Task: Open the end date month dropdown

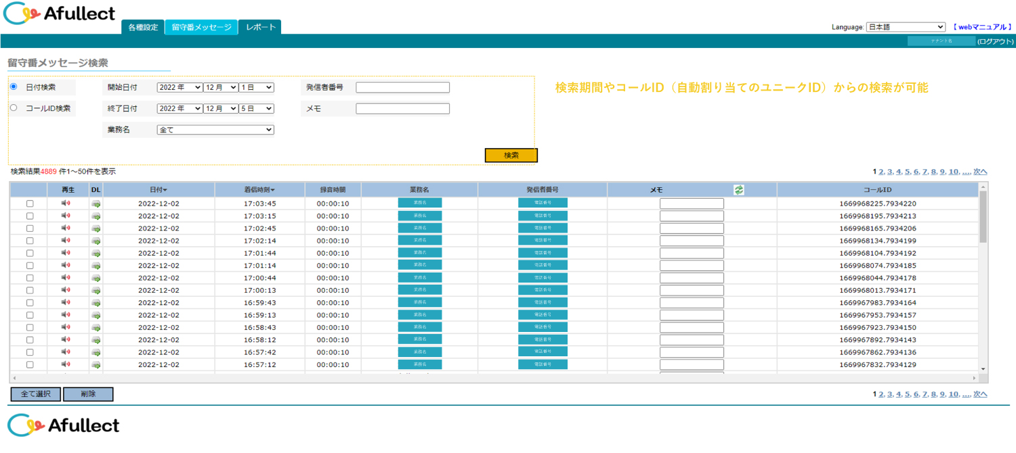Action: tap(221, 108)
